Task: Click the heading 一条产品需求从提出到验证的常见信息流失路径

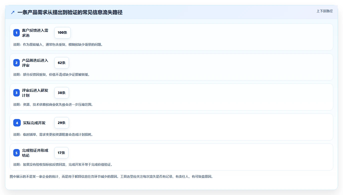Action: pos(70,12)
